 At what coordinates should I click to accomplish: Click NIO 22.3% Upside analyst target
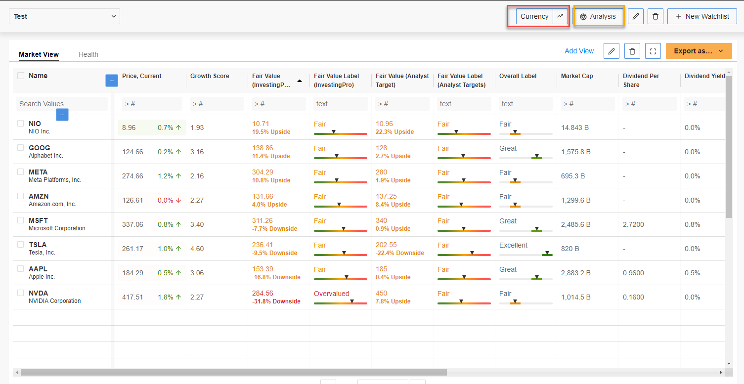pyautogui.click(x=395, y=132)
